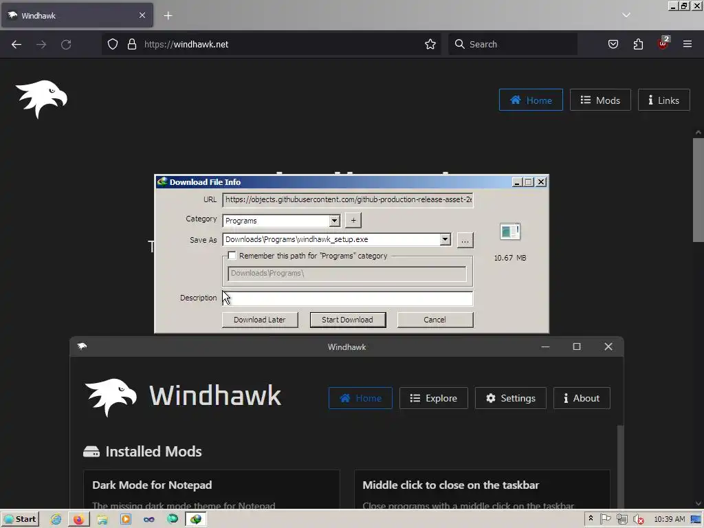Click the Windhawk app window scrollbar
The height and width of the screenshot is (528, 704).
click(620, 467)
